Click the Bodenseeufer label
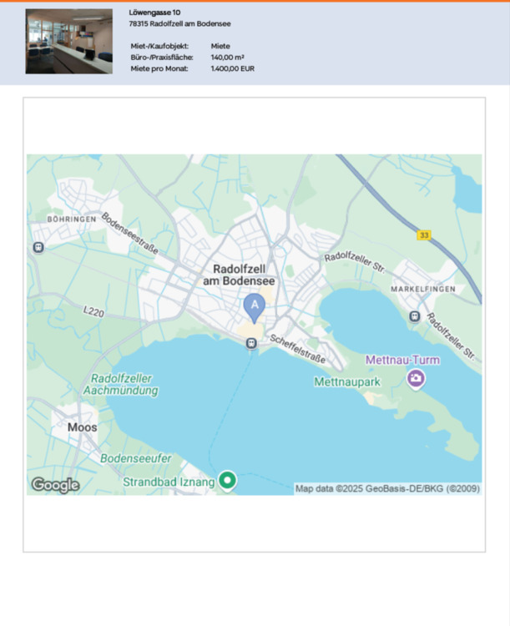 [136, 458]
